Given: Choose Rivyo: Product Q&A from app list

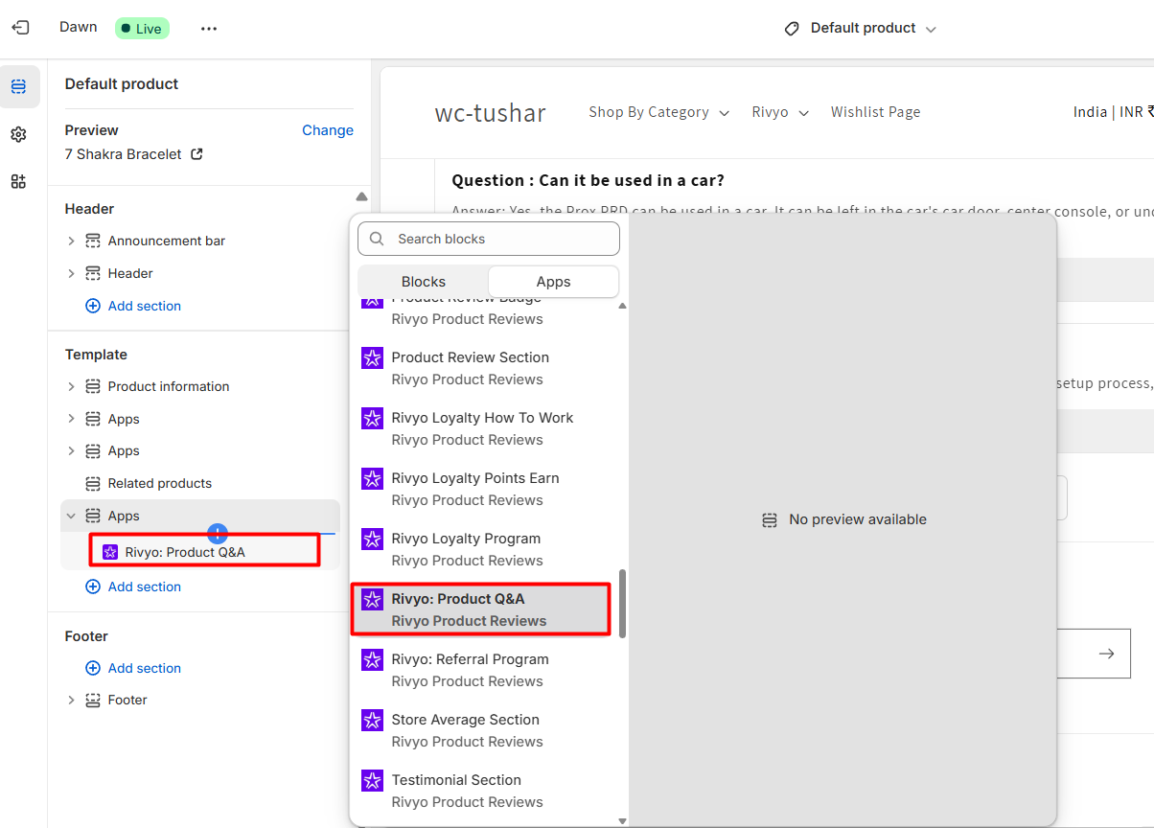Looking at the screenshot, I should coord(481,609).
